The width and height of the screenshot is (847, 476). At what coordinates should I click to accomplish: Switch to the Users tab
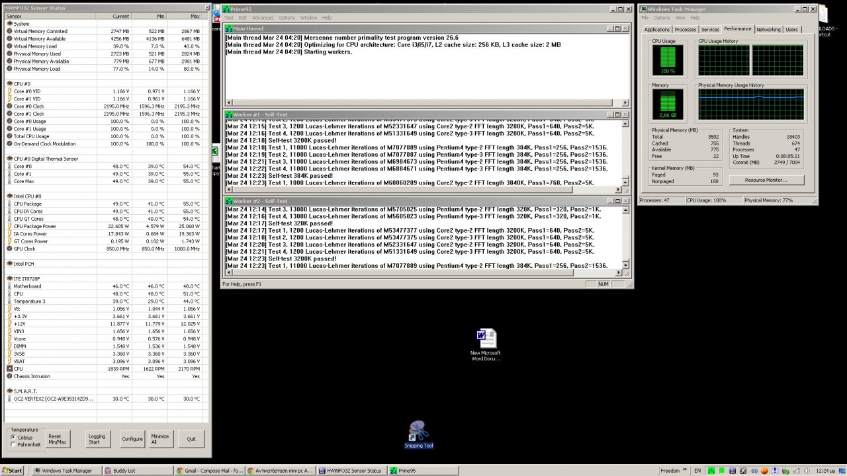pos(791,30)
